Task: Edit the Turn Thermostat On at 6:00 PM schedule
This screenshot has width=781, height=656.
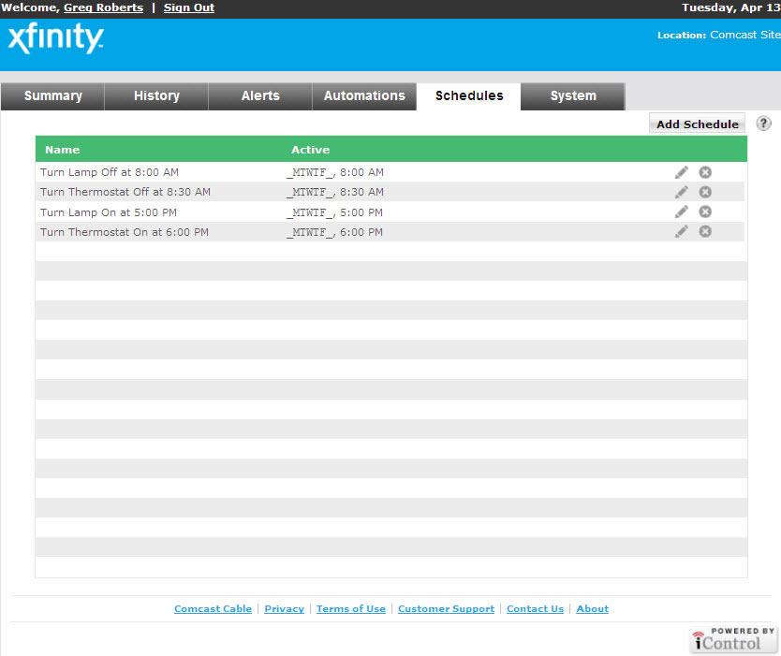Action: [x=681, y=231]
